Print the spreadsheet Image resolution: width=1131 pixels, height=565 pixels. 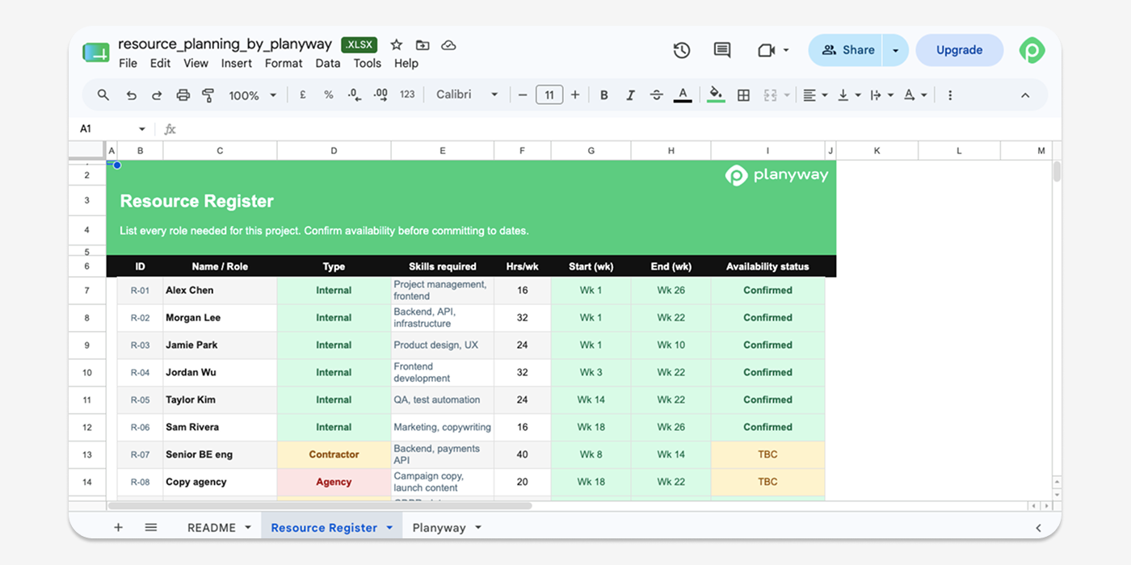(x=183, y=95)
